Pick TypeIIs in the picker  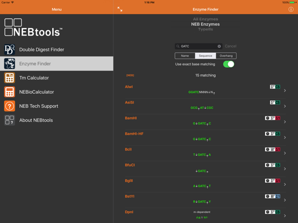(x=206, y=30)
